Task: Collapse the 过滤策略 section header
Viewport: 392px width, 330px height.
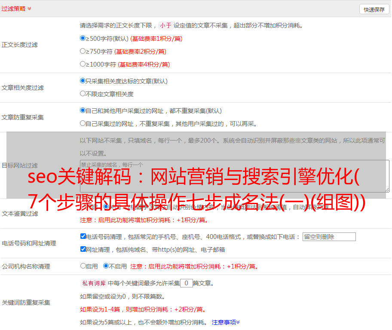Action: click(x=16, y=9)
